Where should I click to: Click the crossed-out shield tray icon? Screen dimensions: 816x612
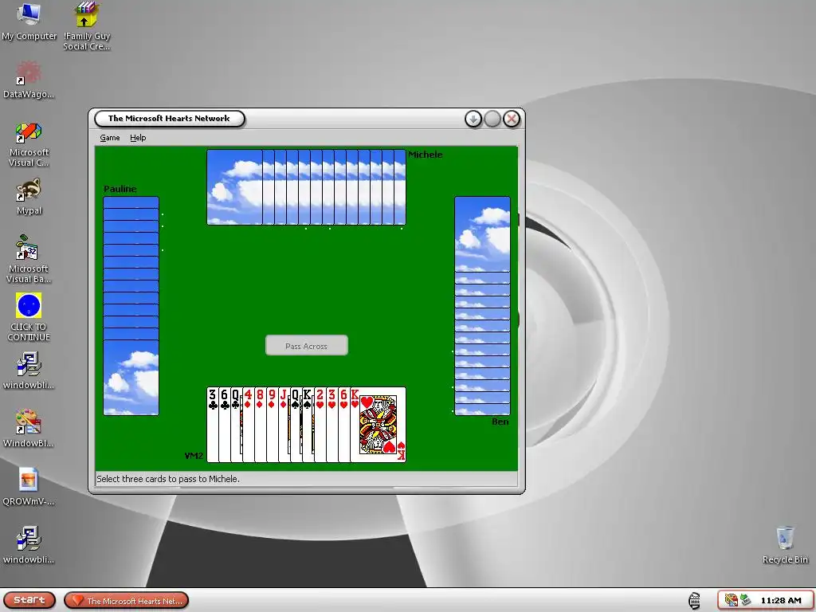pos(732,601)
